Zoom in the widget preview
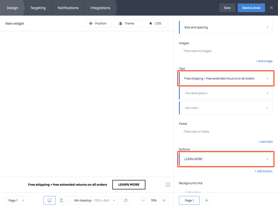The image size is (278, 208). click(x=164, y=200)
